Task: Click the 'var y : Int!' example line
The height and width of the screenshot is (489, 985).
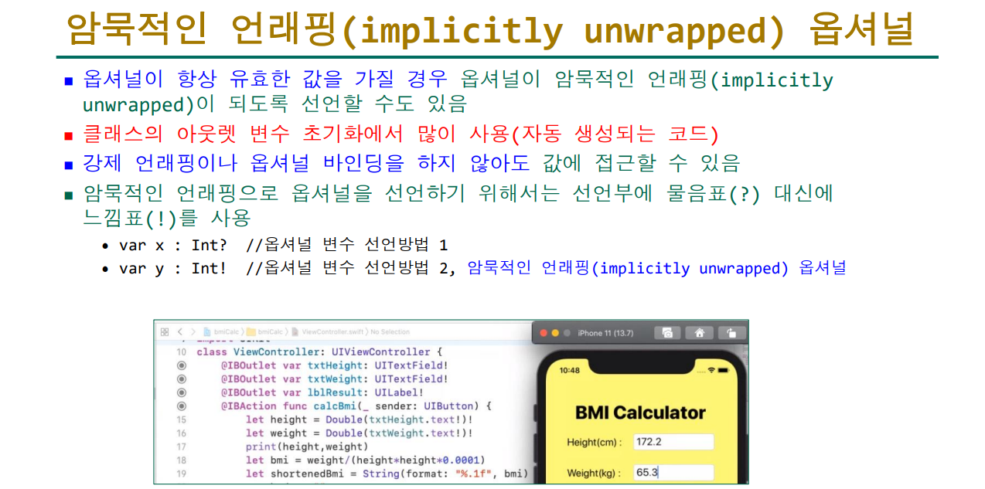Action: pyautogui.click(x=482, y=268)
